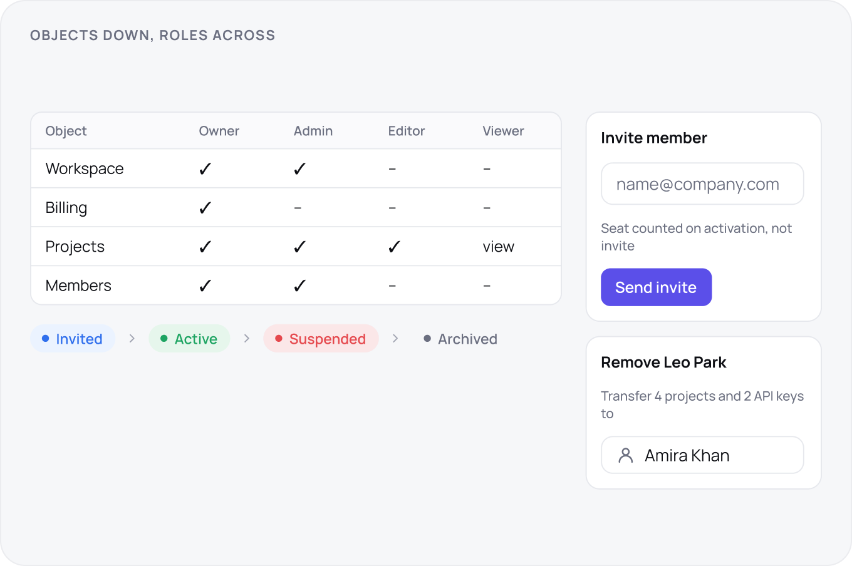Click the Viewer column header

coord(503,131)
